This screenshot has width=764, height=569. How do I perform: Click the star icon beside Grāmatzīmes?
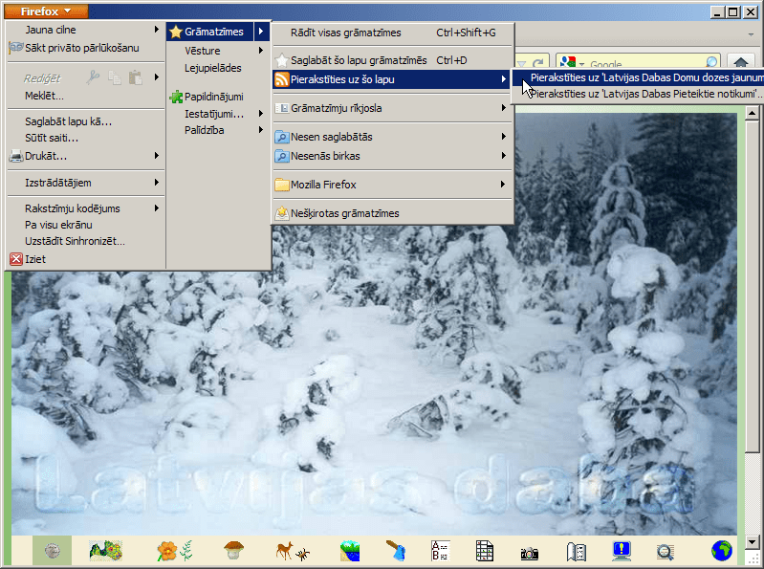tap(175, 33)
